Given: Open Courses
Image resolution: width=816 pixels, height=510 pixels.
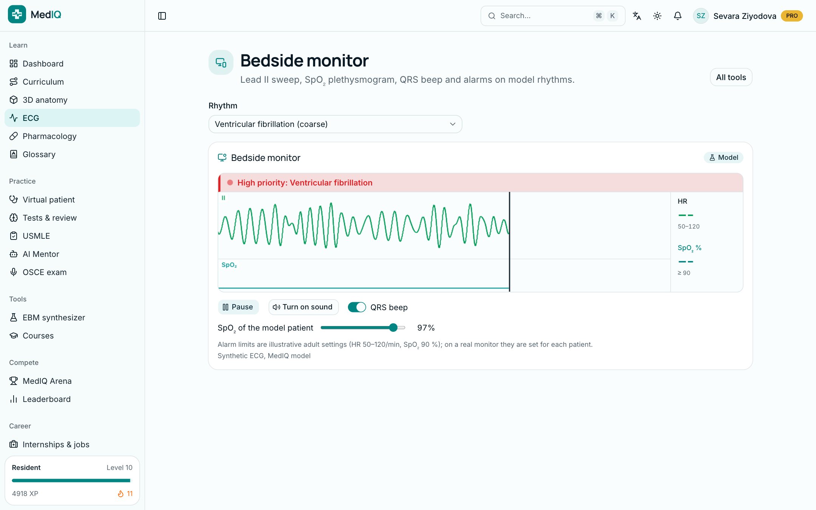Looking at the screenshot, I should [72, 335].
